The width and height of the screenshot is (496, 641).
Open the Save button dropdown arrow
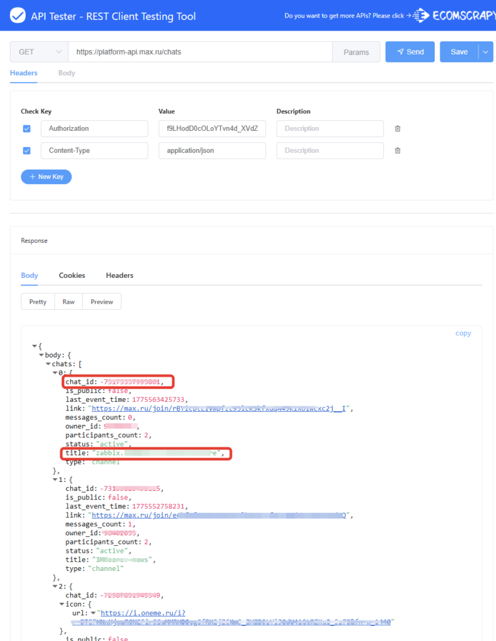[486, 52]
